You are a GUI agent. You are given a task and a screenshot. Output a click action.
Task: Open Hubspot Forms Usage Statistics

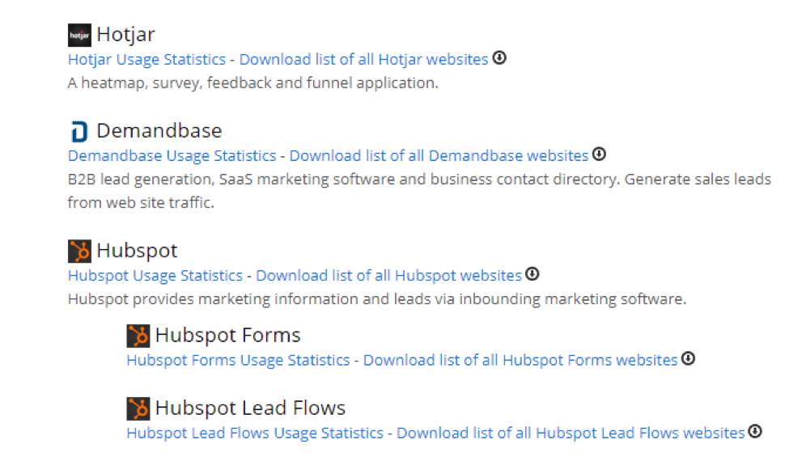coord(238,360)
